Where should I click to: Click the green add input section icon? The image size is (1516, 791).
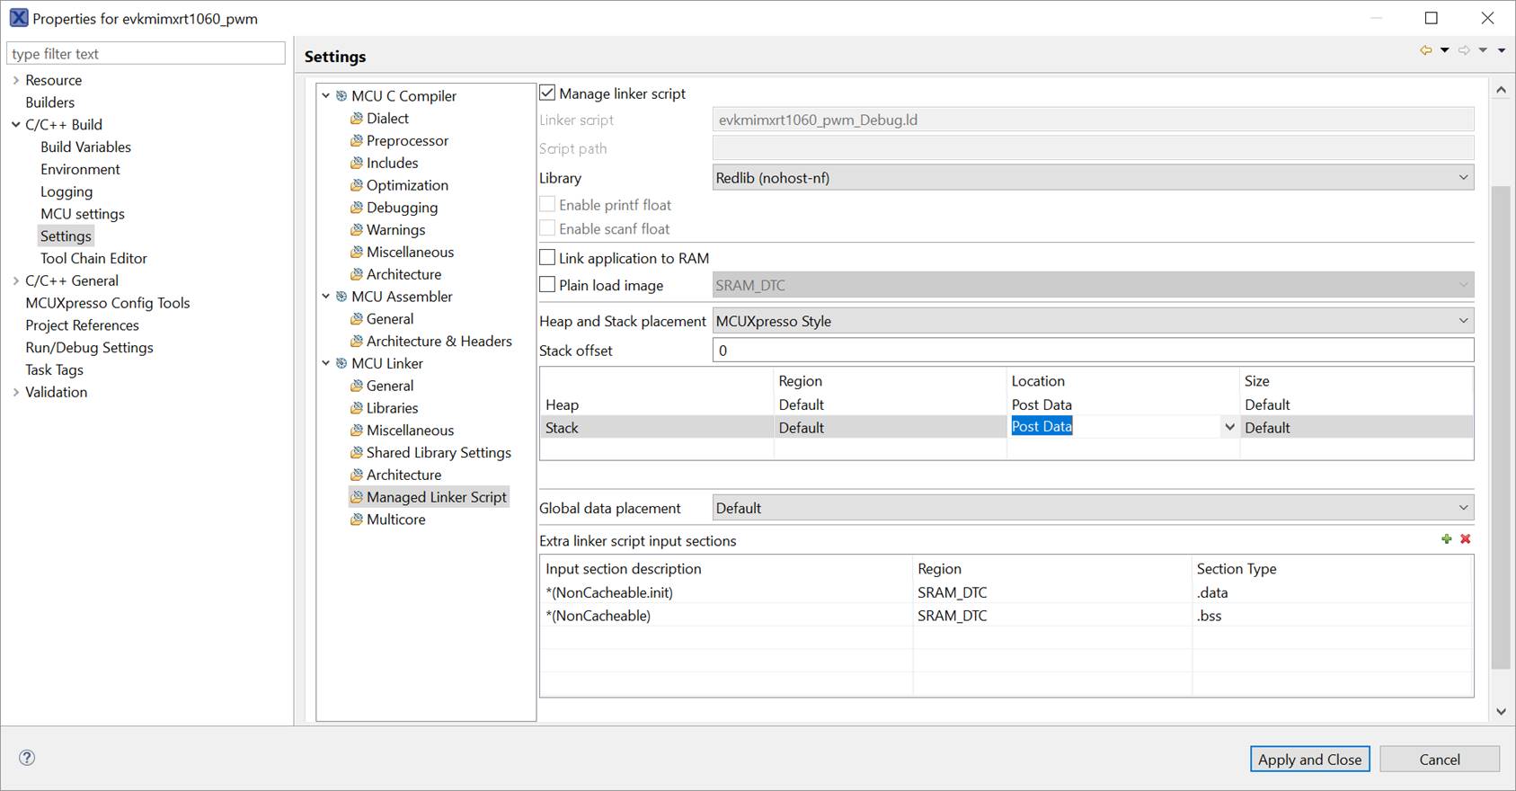pos(1446,539)
